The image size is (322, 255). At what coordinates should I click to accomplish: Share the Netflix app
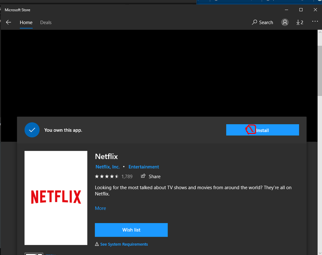(x=151, y=176)
